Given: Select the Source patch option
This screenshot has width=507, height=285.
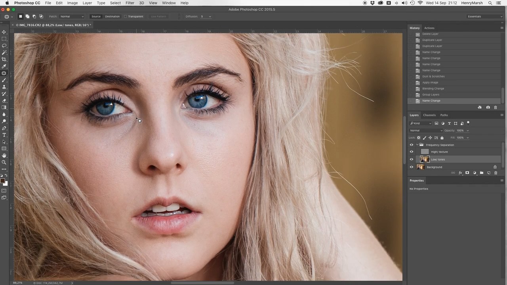Looking at the screenshot, I should coord(96,17).
